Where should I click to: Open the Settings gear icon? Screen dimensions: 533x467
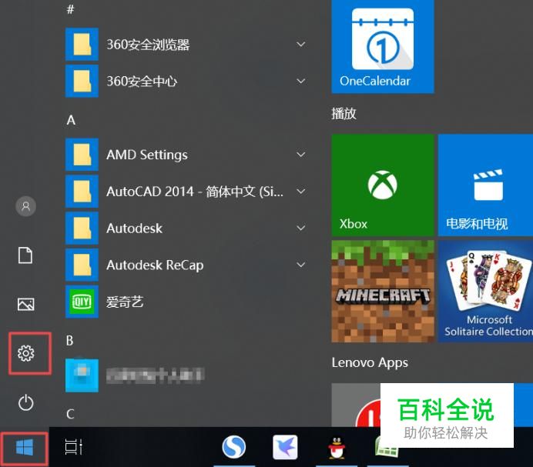tap(26, 353)
